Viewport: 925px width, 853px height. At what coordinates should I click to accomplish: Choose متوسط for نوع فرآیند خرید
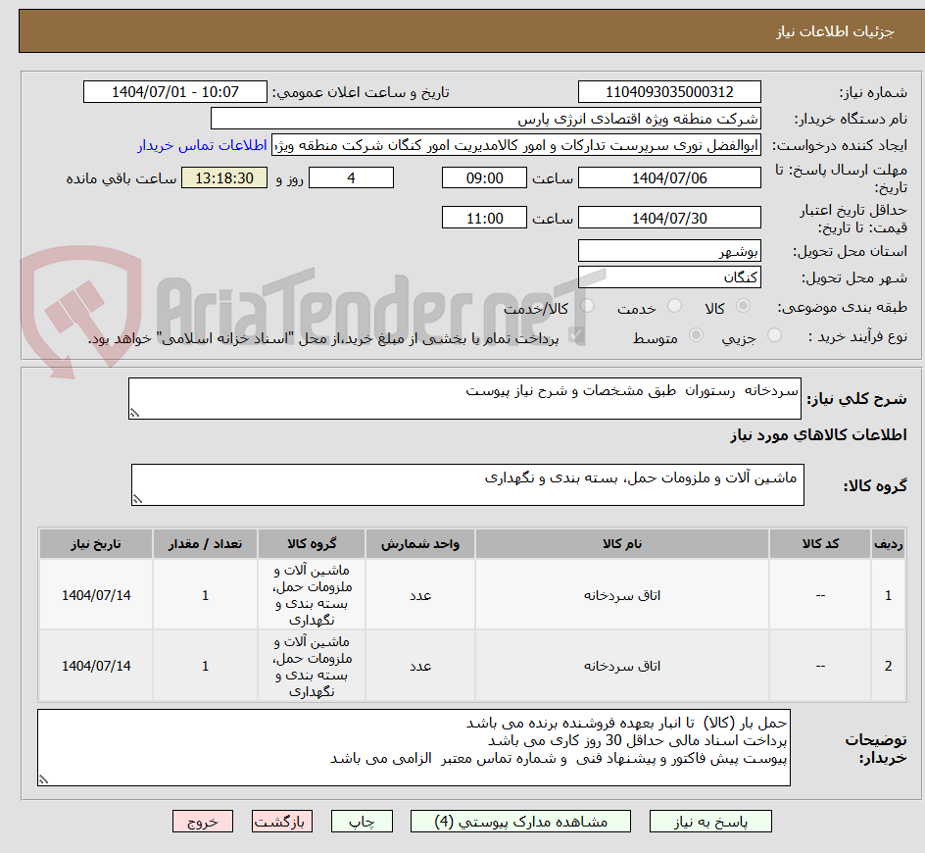click(698, 334)
